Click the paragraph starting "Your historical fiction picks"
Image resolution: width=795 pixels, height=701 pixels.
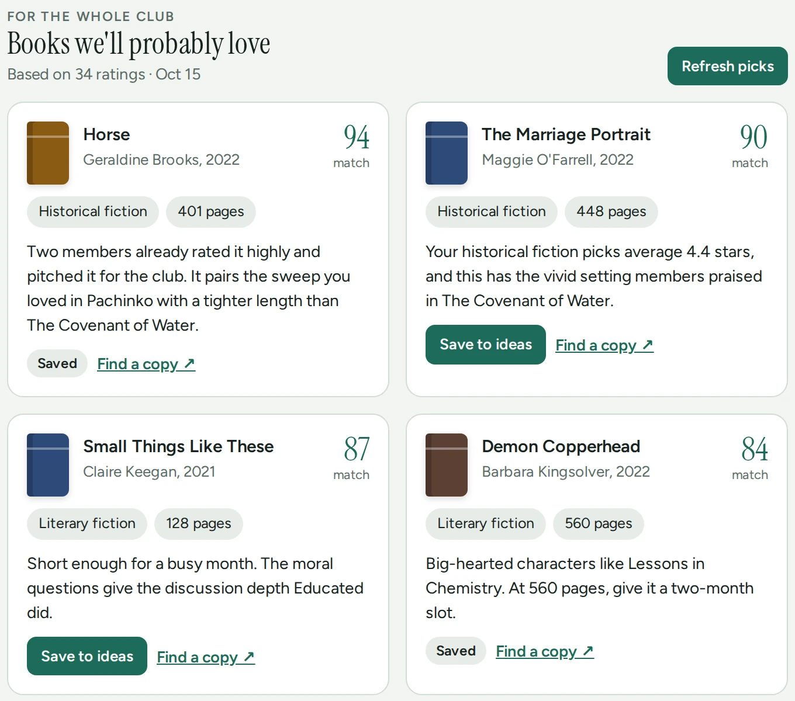click(x=594, y=276)
